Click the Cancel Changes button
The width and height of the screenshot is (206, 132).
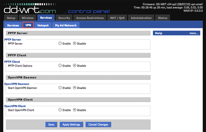[x=98, y=124]
